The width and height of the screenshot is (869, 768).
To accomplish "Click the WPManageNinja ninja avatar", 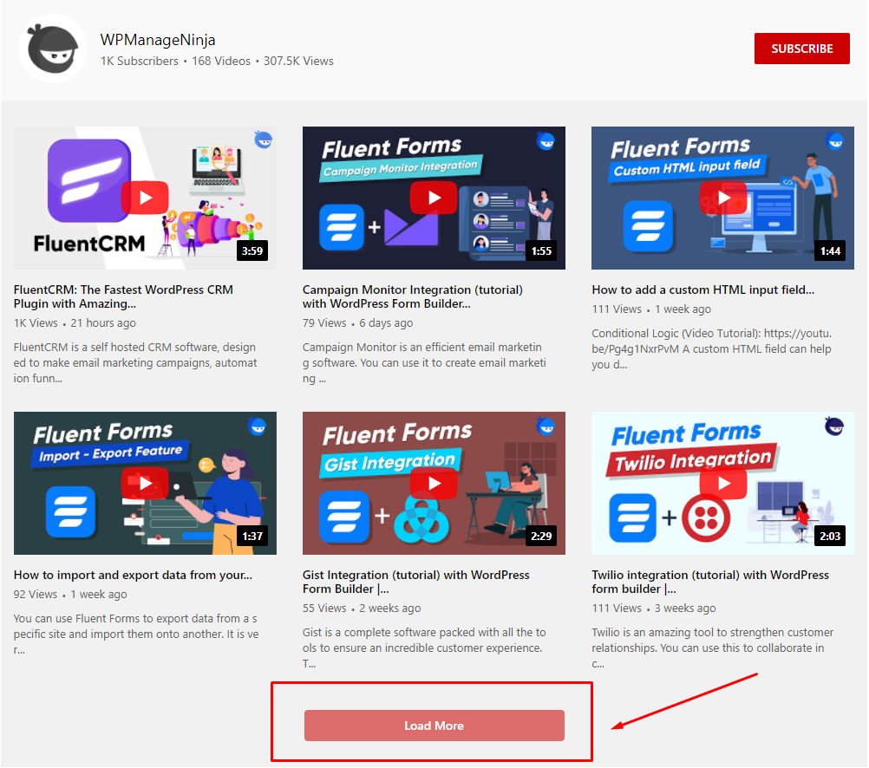I will click(x=53, y=49).
